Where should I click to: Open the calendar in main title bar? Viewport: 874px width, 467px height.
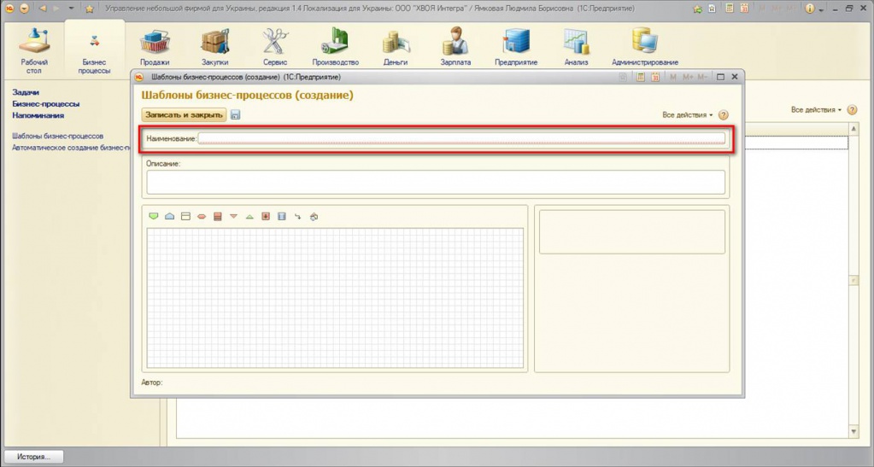(x=745, y=9)
